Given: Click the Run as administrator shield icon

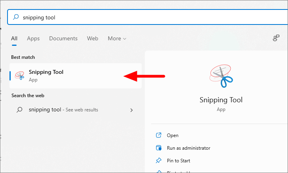Looking at the screenshot, I should click(159, 148).
